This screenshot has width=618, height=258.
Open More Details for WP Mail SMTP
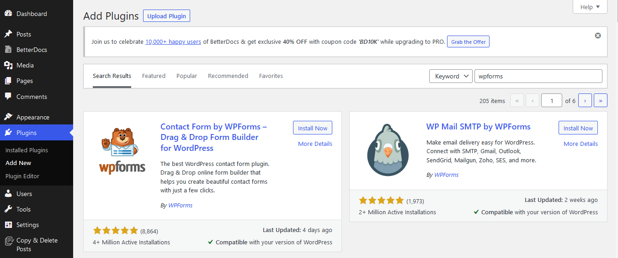[x=581, y=144]
